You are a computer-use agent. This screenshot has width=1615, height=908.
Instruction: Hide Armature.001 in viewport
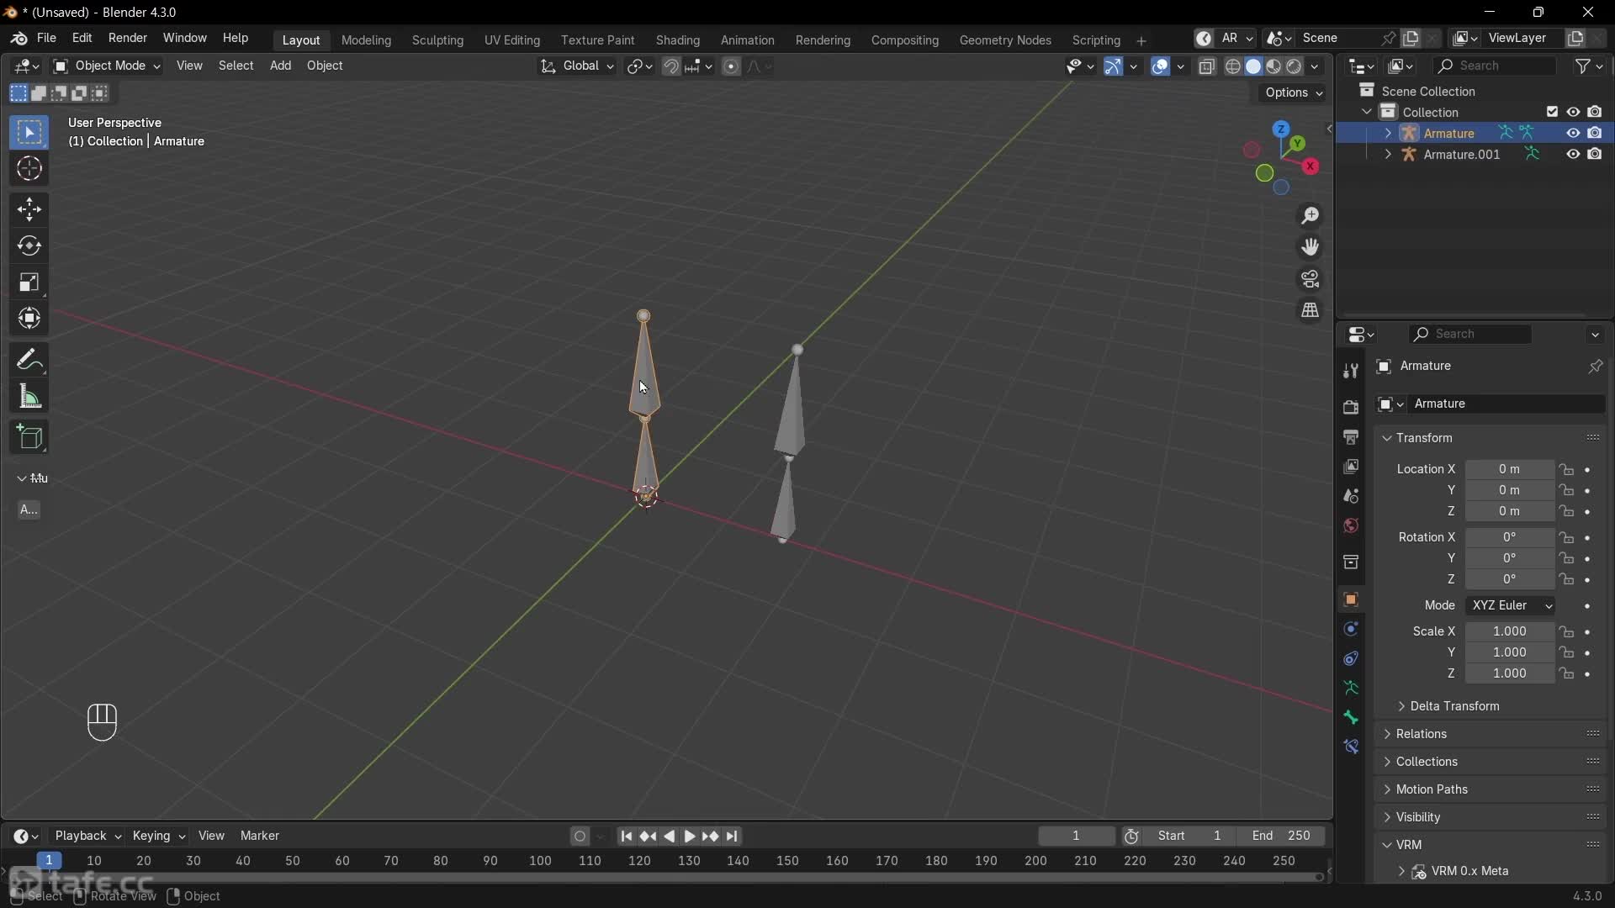[x=1572, y=155]
